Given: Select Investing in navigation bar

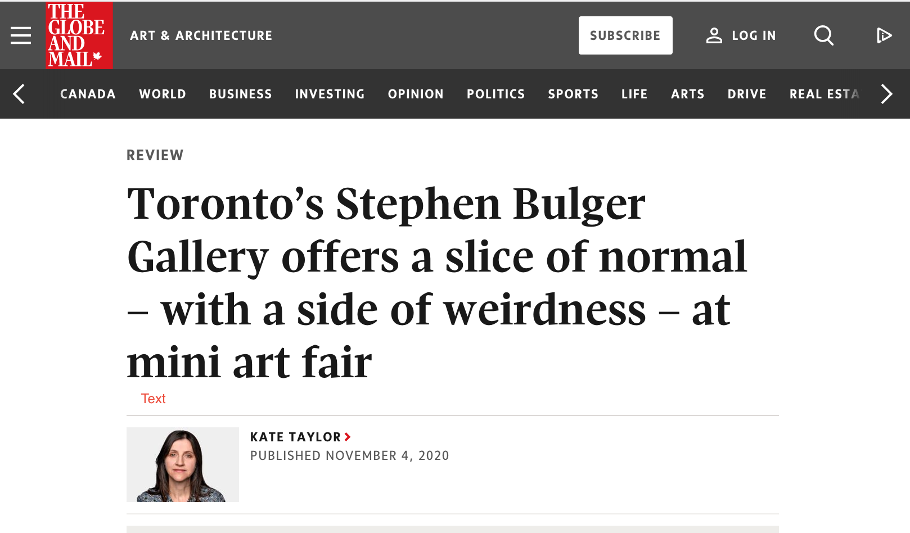Looking at the screenshot, I should 330,94.
